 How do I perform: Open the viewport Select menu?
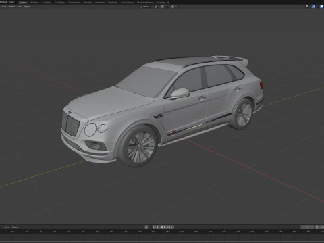11,7
